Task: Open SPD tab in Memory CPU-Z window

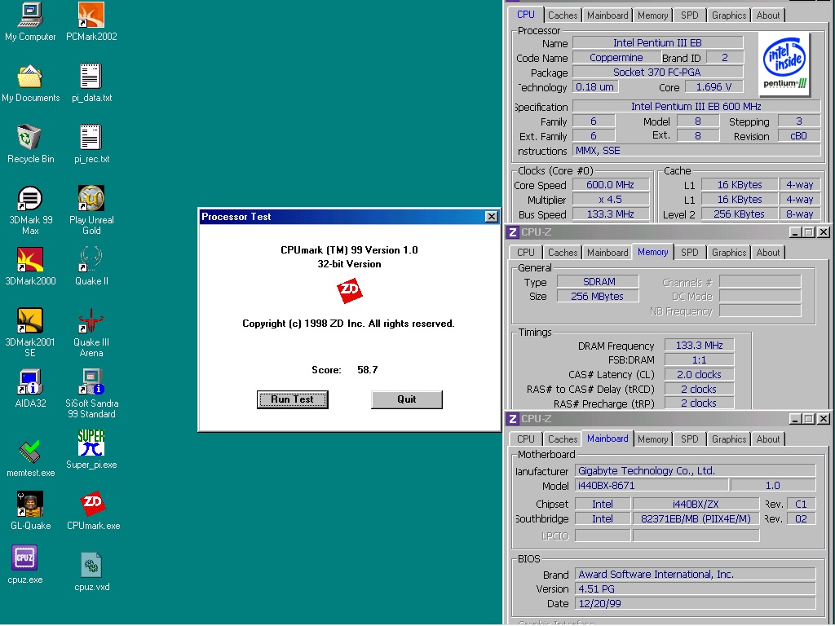Action: pos(690,253)
